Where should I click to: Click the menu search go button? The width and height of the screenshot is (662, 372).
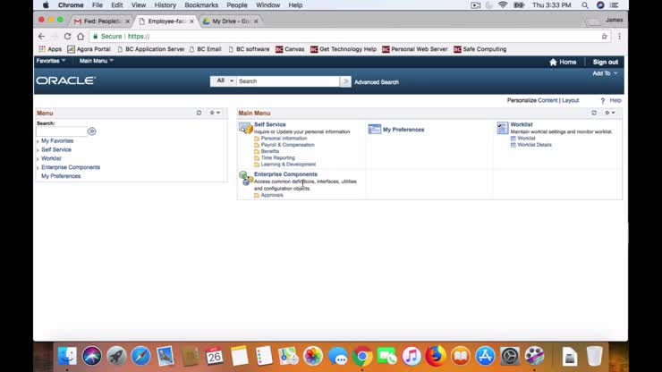[x=92, y=131]
